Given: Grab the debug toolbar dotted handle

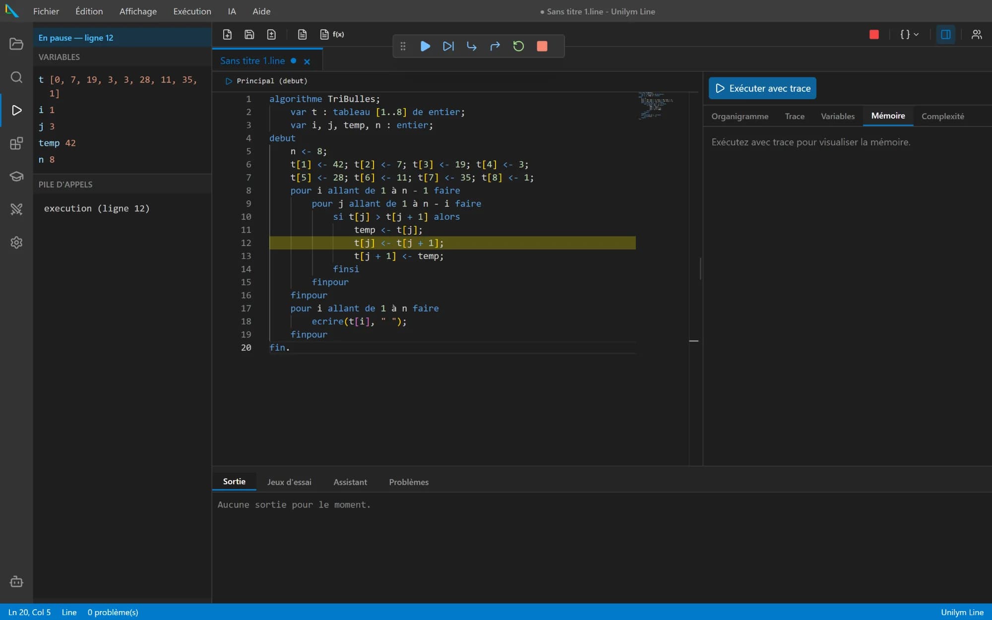Looking at the screenshot, I should click(x=403, y=46).
